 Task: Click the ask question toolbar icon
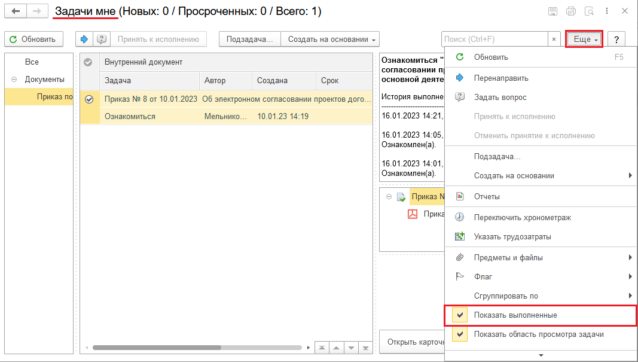101,39
